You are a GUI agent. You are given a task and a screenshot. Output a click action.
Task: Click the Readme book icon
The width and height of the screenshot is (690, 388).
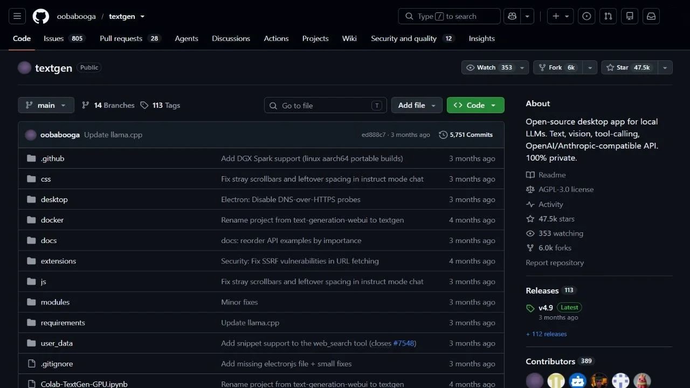tap(530, 175)
